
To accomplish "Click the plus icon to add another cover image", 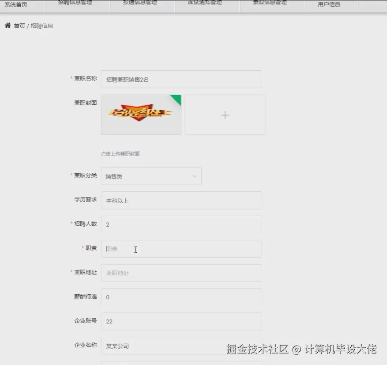I will [x=225, y=114].
